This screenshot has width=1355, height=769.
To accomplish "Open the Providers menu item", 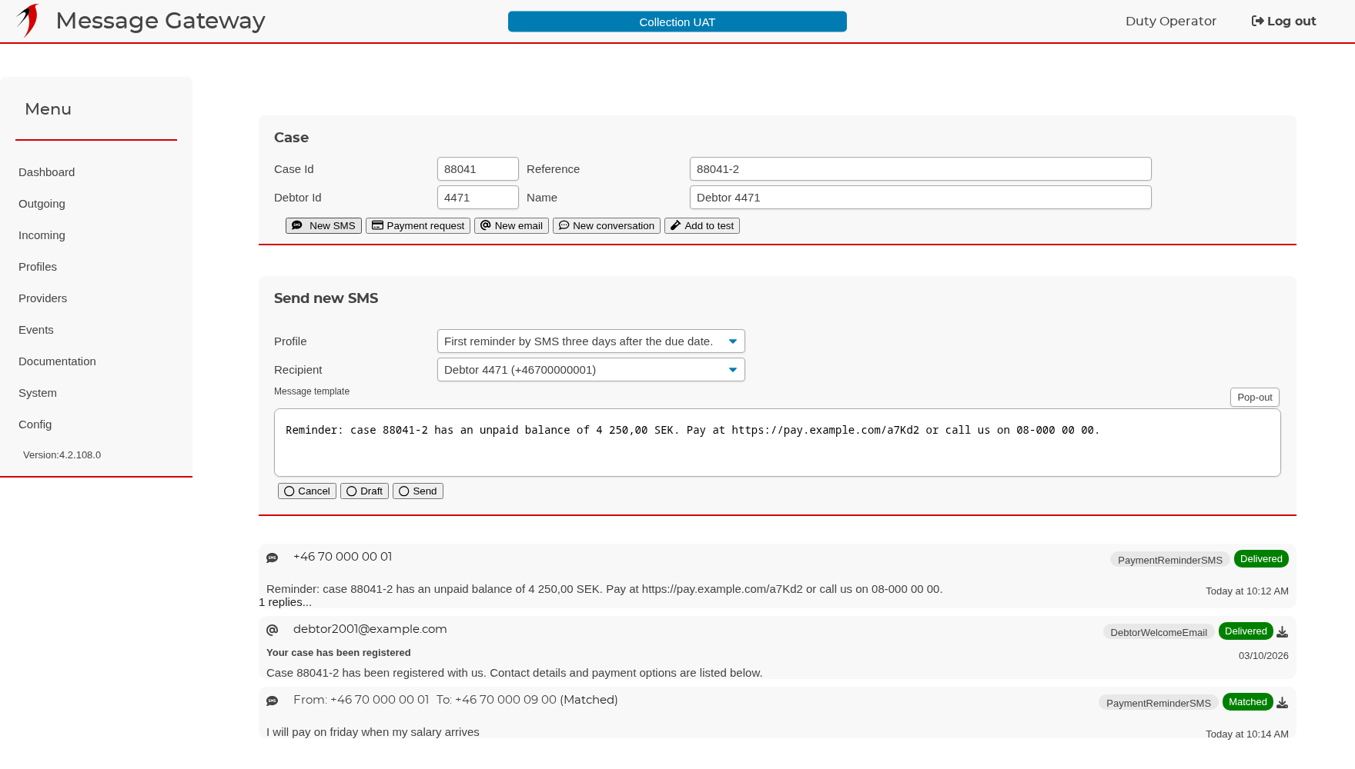I will pos(42,298).
